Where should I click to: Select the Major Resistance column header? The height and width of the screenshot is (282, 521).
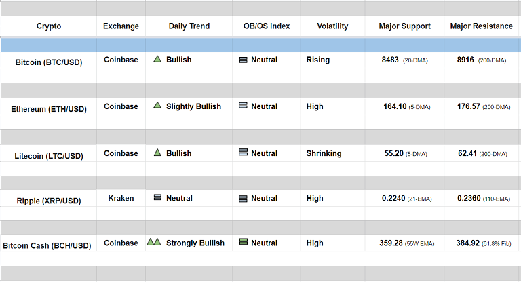[x=482, y=26]
